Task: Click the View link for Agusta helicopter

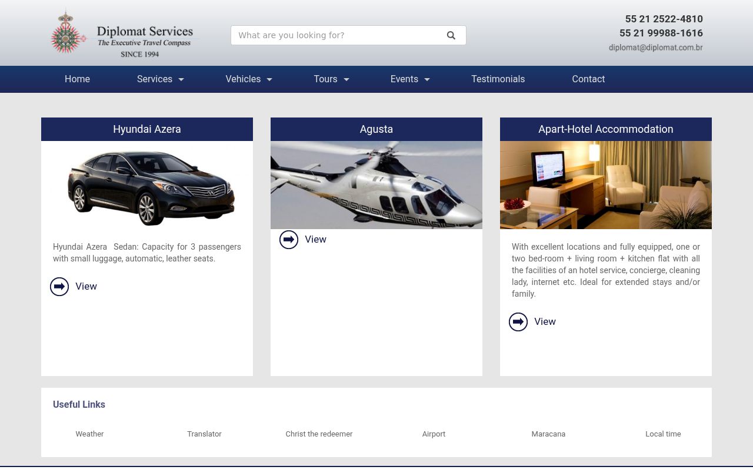Action: point(315,239)
